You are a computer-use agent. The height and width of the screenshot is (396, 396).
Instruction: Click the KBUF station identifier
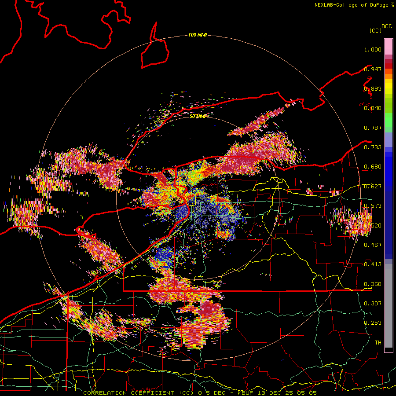pyautogui.click(x=246, y=393)
